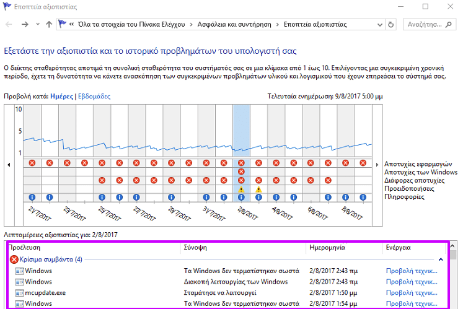Click application failure icon for 8/8/2017
463x309 pixels.
(x=345, y=163)
